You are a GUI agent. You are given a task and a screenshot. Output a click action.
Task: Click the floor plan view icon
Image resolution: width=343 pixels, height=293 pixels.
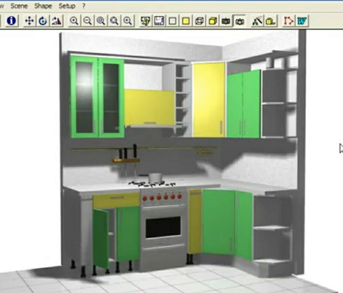pos(159,21)
